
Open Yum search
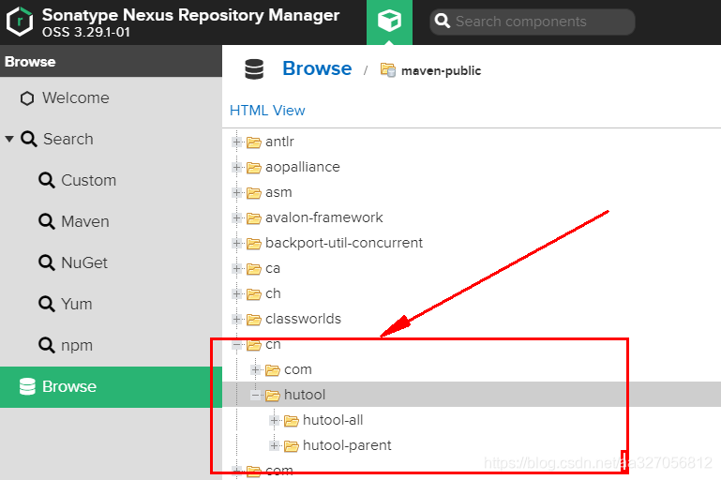[x=76, y=304]
